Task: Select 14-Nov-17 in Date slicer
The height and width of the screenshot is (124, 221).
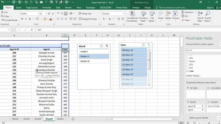Action: (134, 74)
